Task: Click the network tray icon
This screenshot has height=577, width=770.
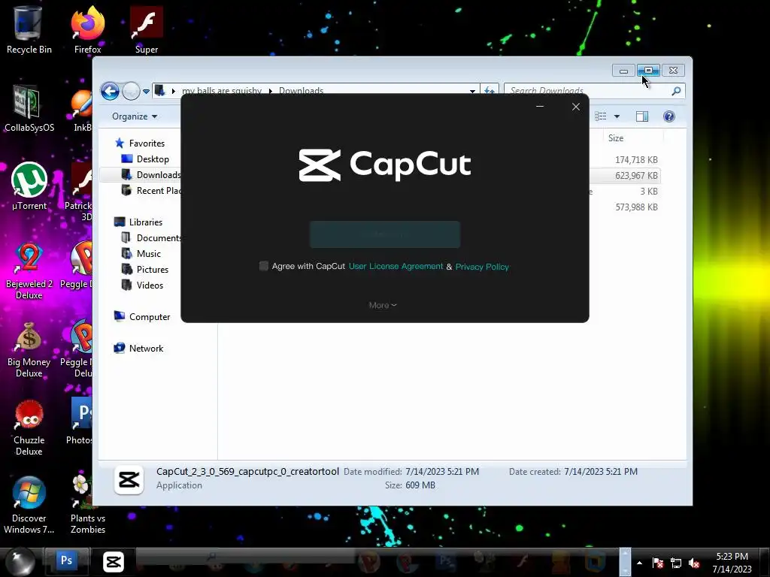Action: point(676,563)
